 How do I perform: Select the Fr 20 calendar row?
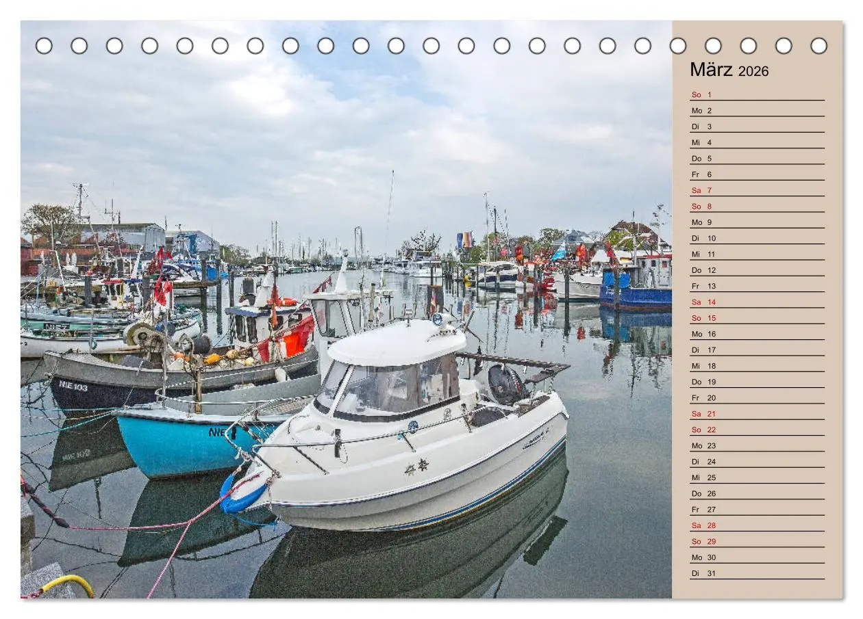pyautogui.click(x=757, y=398)
